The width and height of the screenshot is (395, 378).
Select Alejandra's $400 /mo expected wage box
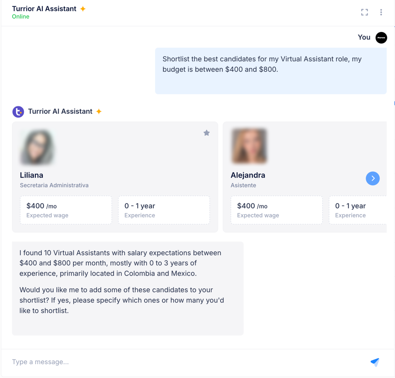click(277, 210)
